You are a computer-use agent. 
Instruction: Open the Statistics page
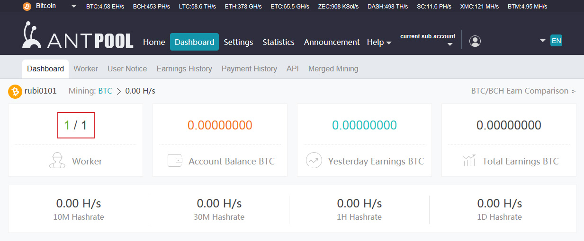pos(279,42)
